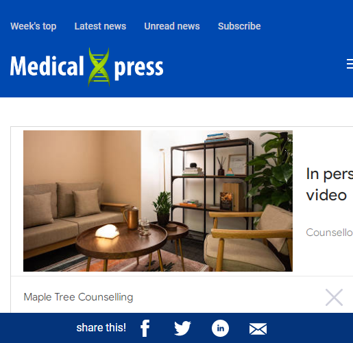Open the counselling room ad image
This screenshot has height=343, width=353.
(158, 201)
